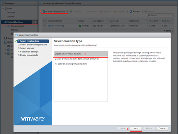Click inside the Search field
Viewport: 178px width, 134px height.
coord(160,15)
